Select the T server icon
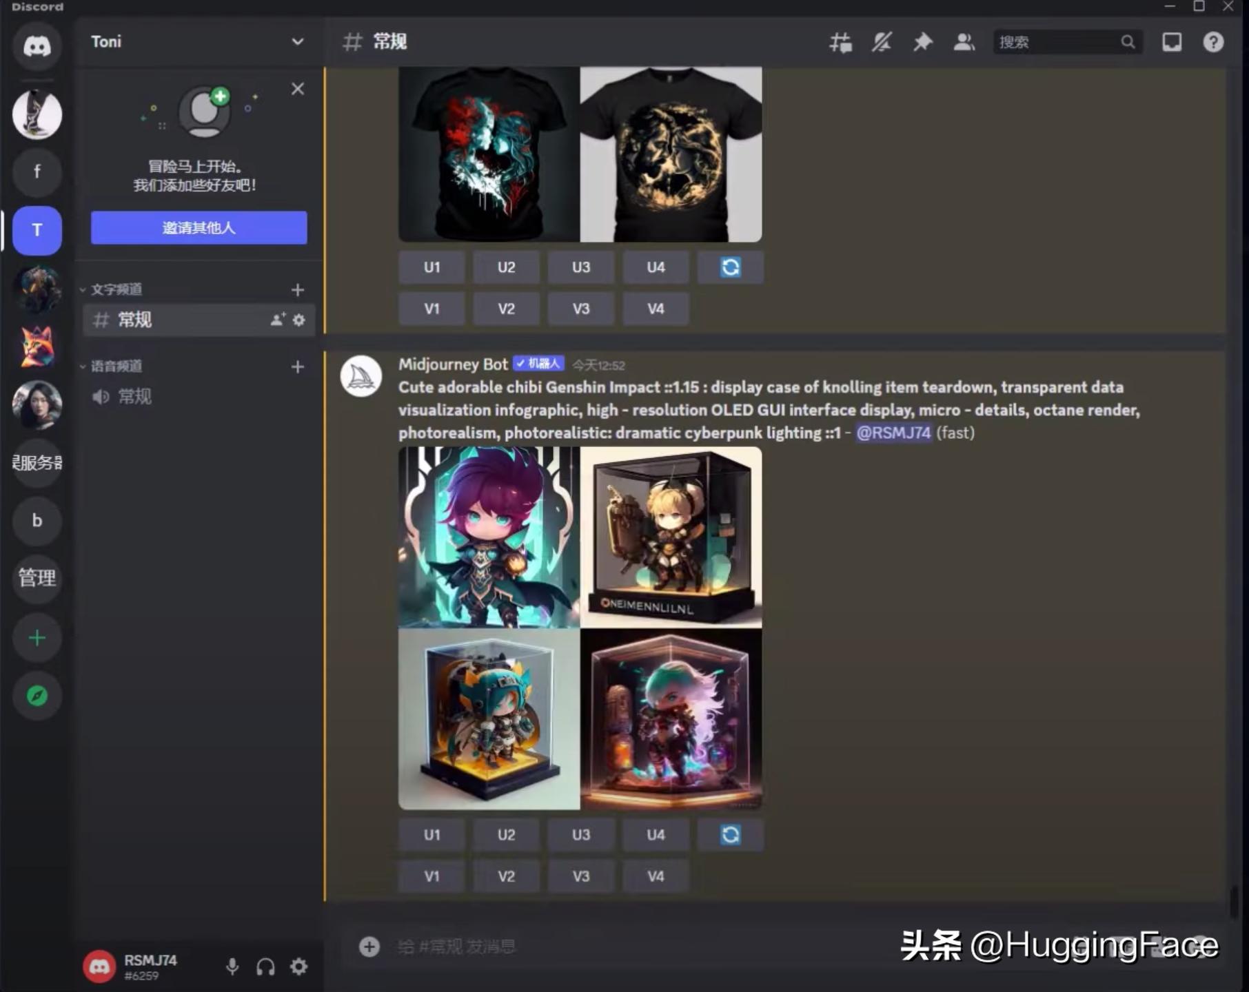 37,230
